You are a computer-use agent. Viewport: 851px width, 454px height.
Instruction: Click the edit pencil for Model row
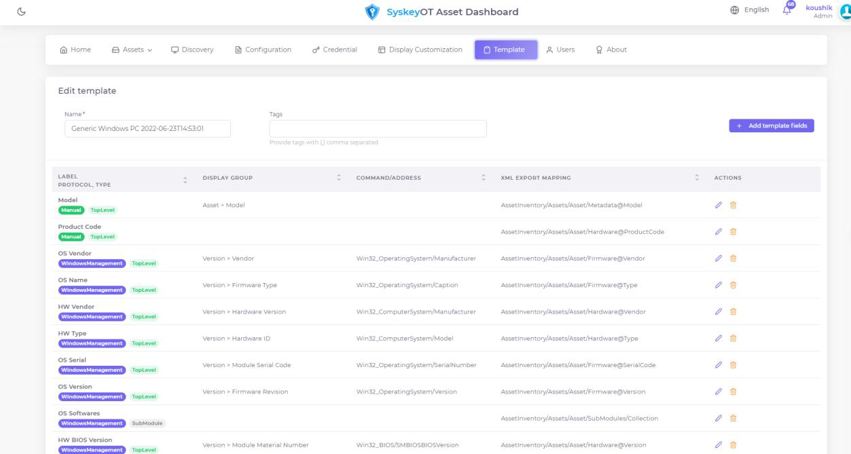tap(719, 205)
